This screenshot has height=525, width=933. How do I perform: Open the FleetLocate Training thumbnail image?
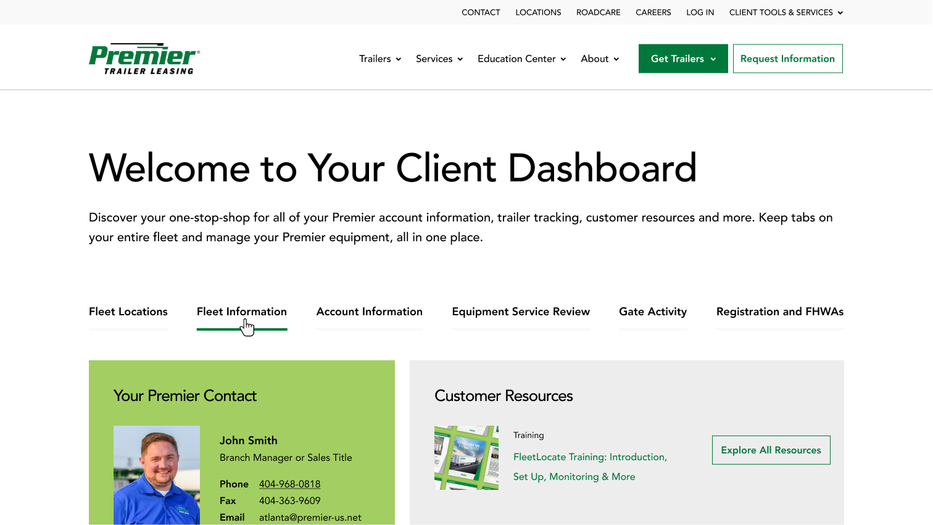click(466, 458)
